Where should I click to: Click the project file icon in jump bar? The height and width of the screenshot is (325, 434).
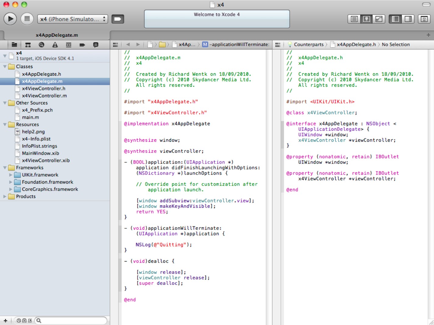[x=150, y=44]
